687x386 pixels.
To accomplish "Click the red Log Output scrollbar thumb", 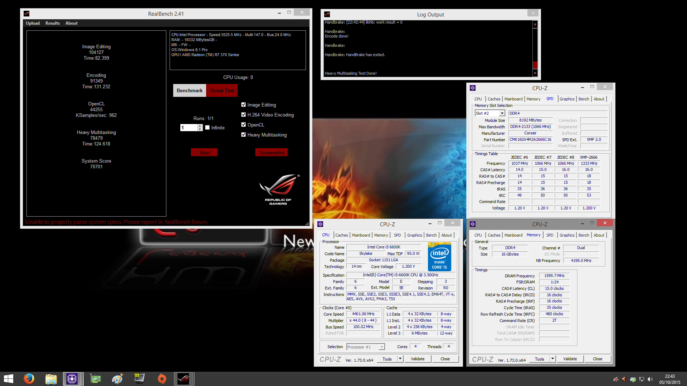I will coord(535,65).
